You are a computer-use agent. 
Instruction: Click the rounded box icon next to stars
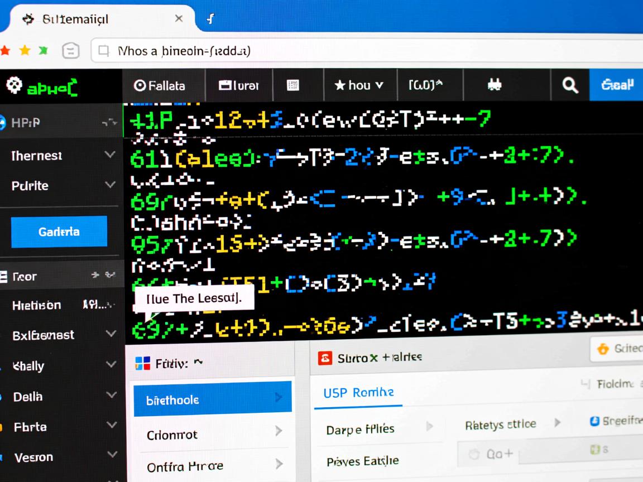pos(71,52)
